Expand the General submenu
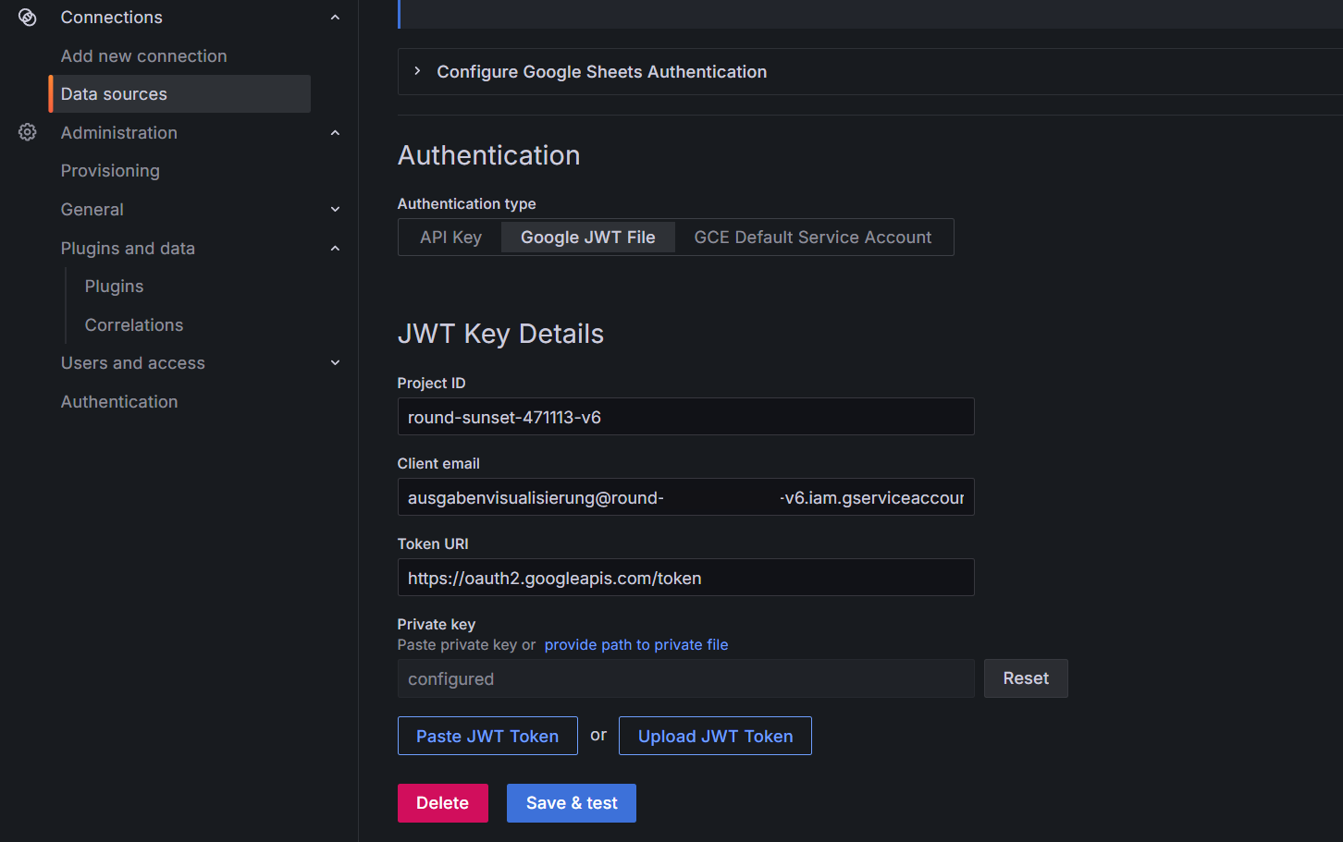The height and width of the screenshot is (842, 1343). point(335,210)
